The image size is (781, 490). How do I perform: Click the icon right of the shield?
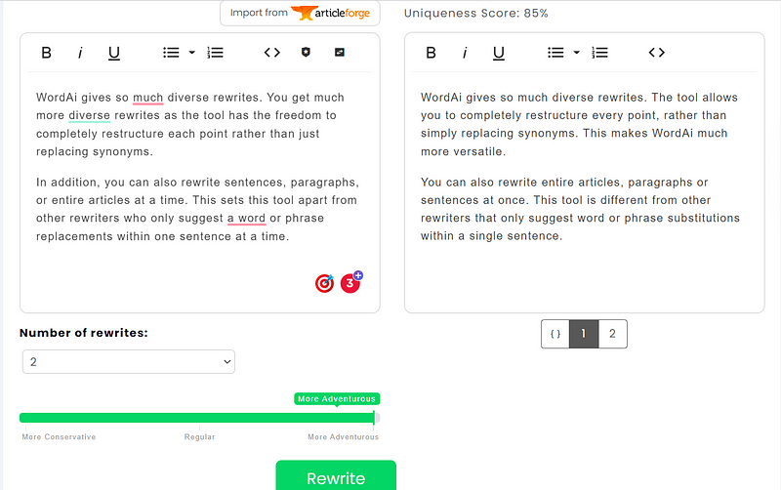(340, 52)
